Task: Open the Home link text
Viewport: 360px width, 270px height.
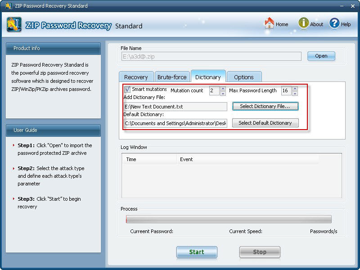Action: 282,24
